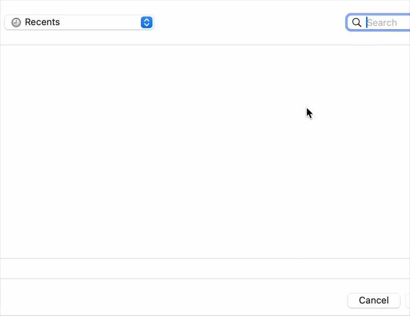Click the blank toolbar area between Recents and Search

click(x=249, y=22)
